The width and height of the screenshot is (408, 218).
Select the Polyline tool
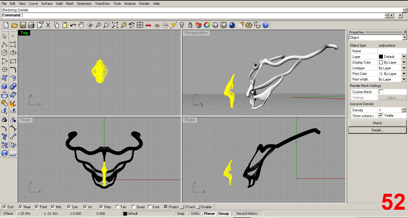(x=4, y=44)
